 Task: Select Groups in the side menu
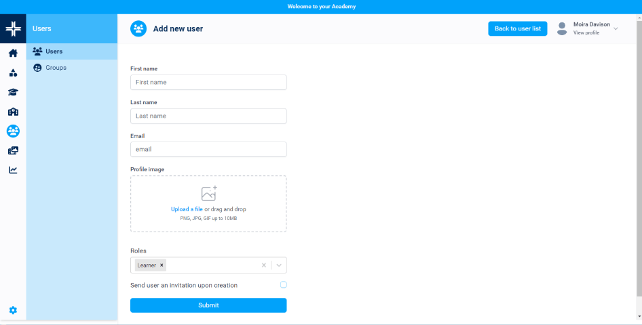click(x=56, y=68)
